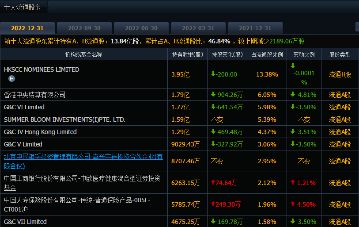Viewport: 359px width, 227px height.
Task: Click the -327.92万 change value
Action: (227, 144)
